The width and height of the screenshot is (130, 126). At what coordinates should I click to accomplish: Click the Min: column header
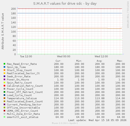pos(79,61)
